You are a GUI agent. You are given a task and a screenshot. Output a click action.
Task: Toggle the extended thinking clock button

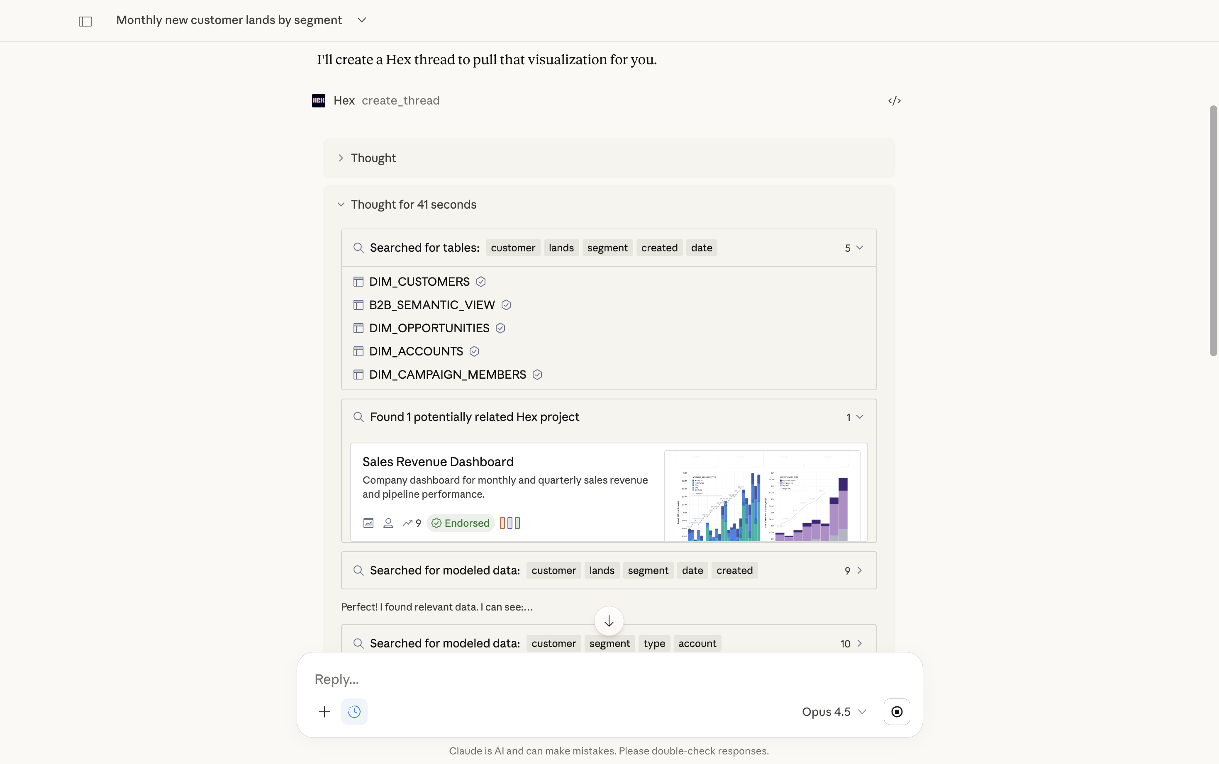(x=354, y=711)
